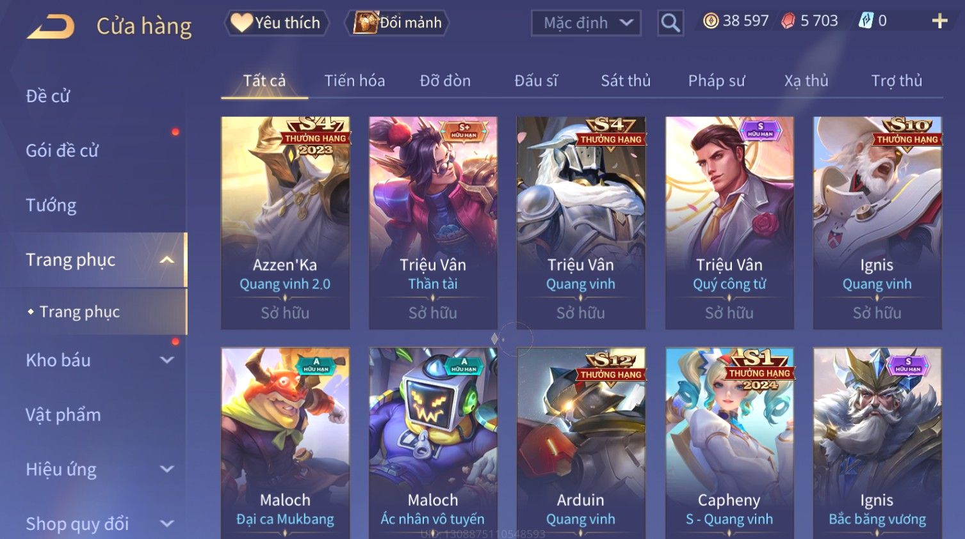Select Azzen'Ka Quang vinh 2.0 skin card
Image resolution: width=965 pixels, height=539 pixels.
pos(285,223)
